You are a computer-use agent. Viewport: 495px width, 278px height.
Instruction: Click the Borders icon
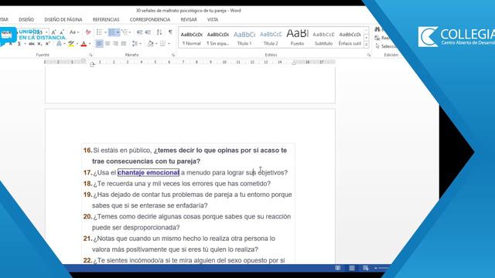[x=162, y=43]
